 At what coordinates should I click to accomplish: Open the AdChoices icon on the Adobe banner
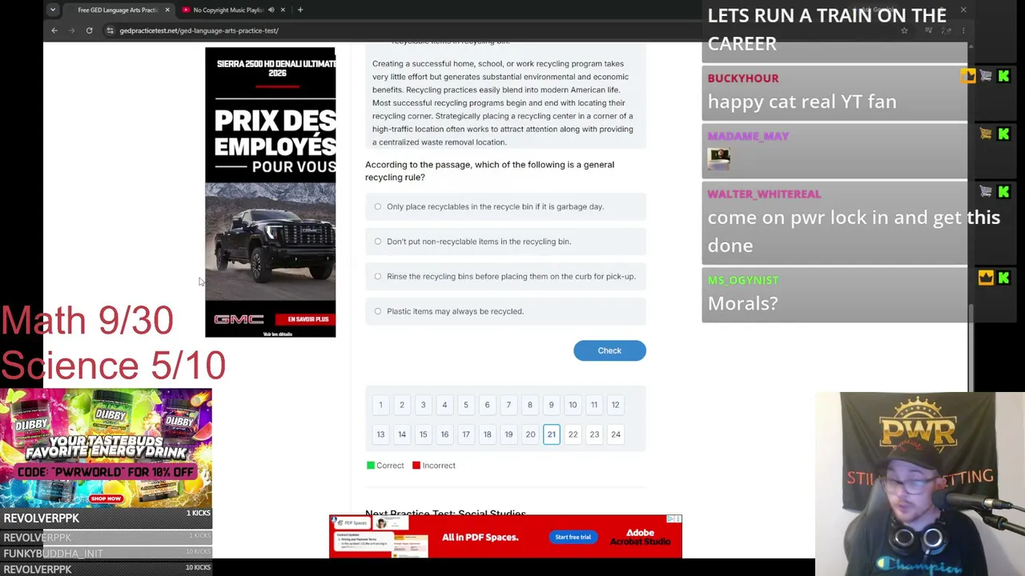tap(670, 519)
